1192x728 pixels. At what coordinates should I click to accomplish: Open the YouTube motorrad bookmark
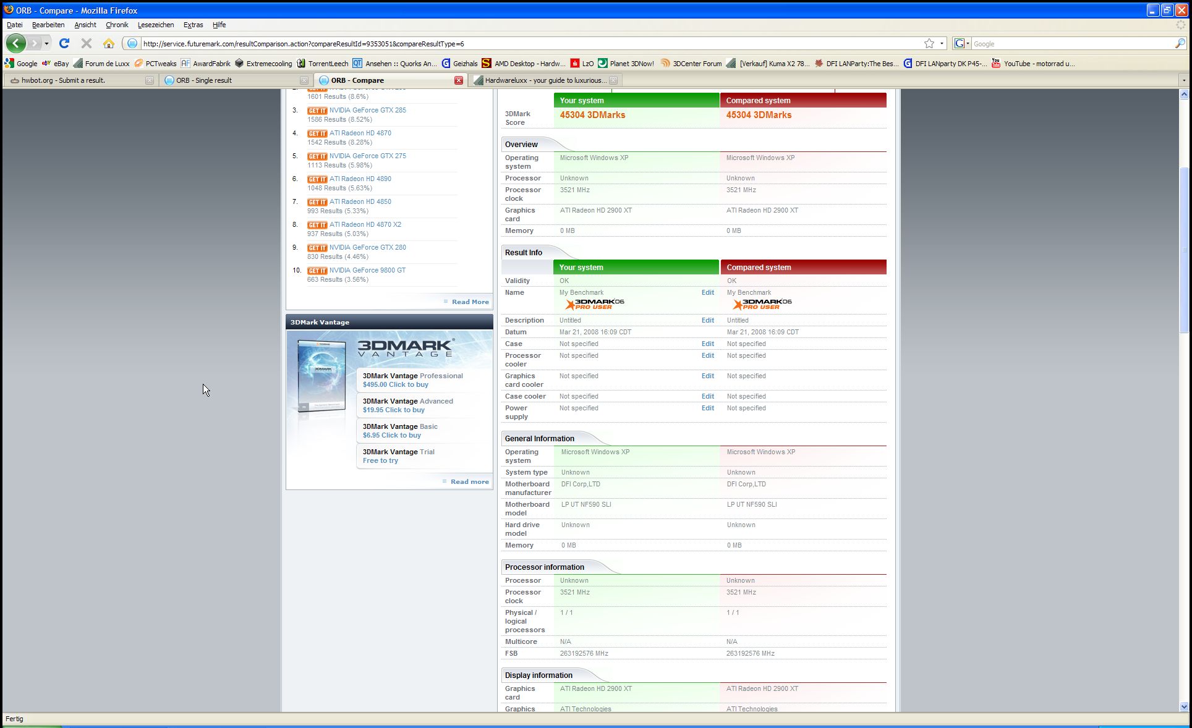[1033, 63]
